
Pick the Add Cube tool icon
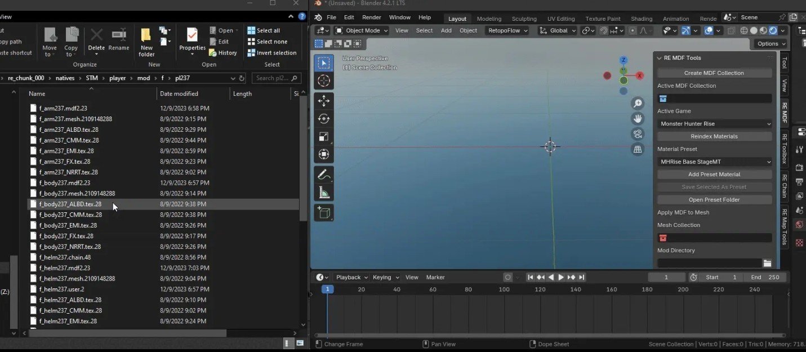point(324,212)
